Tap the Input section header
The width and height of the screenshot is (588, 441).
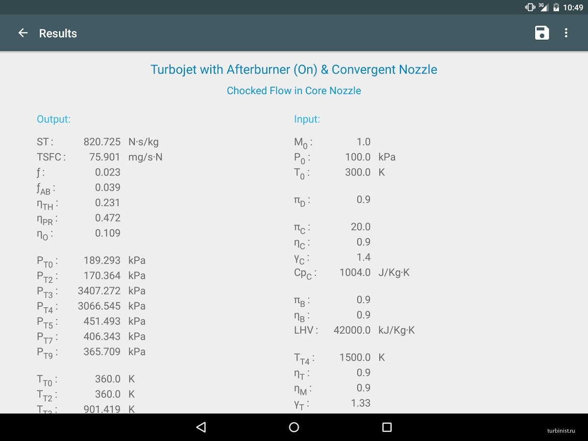point(307,119)
